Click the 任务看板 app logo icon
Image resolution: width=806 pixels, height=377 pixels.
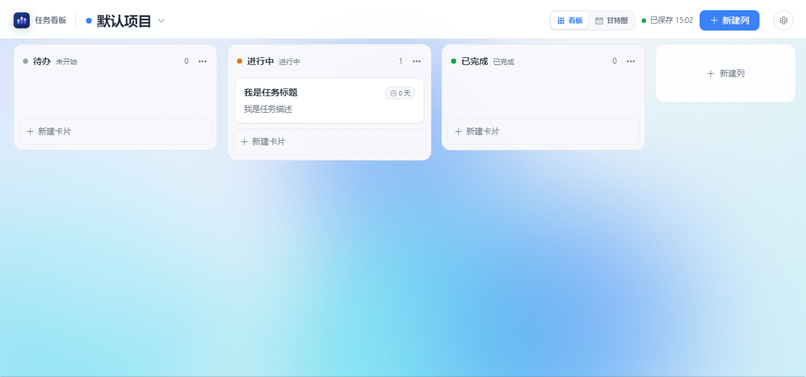[22, 20]
